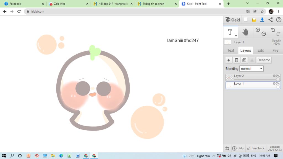The image size is (283, 159).
Task: Duplicate the selected layer
Action: 244,60
